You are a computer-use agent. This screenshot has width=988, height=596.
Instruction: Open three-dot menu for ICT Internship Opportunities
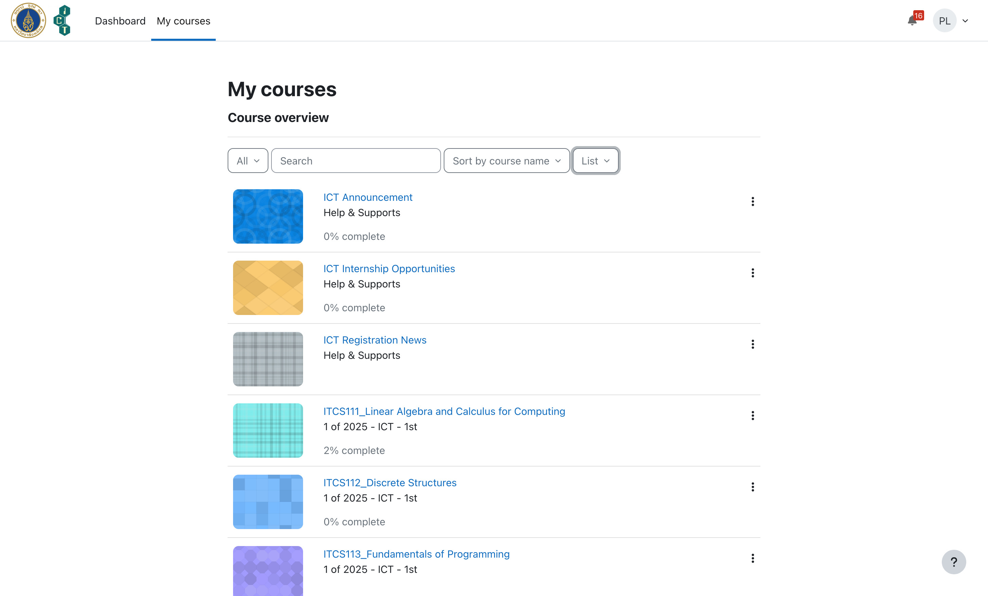click(x=753, y=273)
